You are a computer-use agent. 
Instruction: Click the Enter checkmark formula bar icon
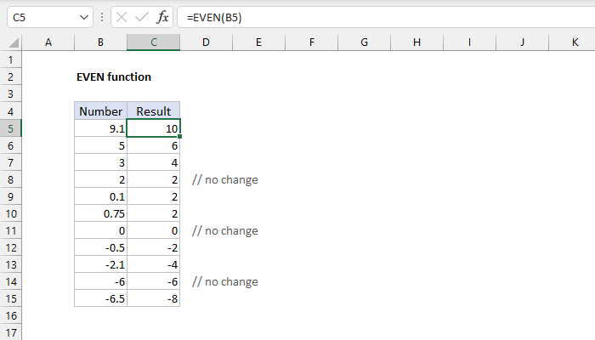tap(141, 17)
